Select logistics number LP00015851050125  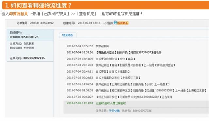[24, 37]
